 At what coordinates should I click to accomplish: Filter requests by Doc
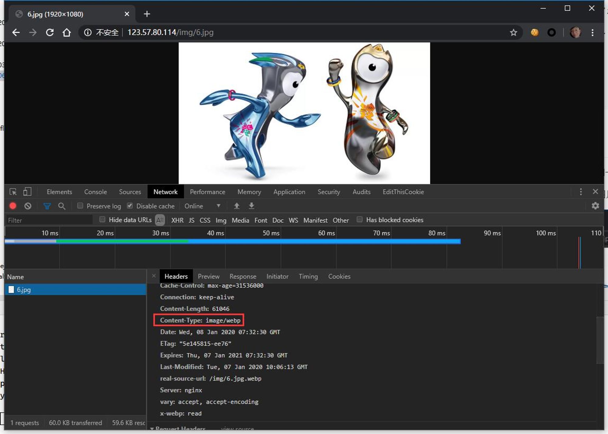pyautogui.click(x=278, y=220)
